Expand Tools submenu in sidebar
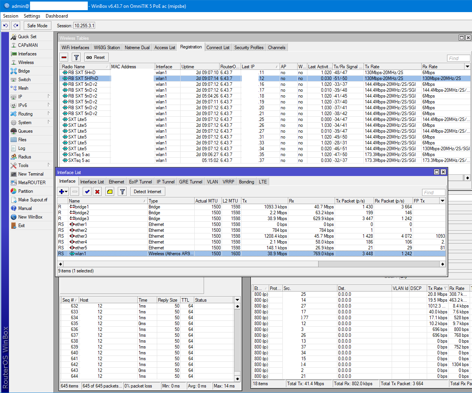 (49, 165)
